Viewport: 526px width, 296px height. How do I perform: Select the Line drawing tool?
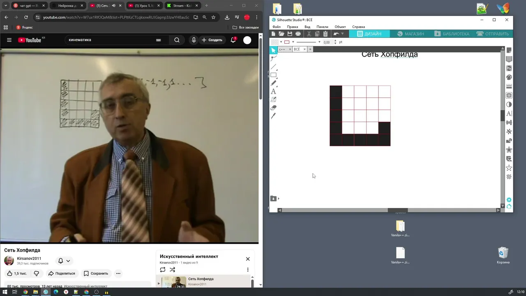click(273, 67)
